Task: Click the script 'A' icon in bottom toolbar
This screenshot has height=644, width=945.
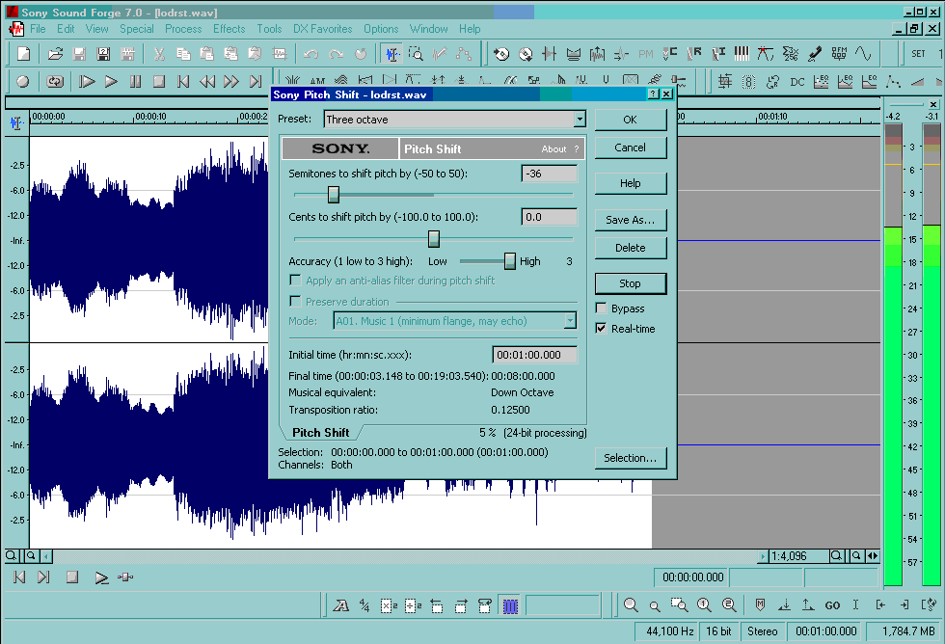Action: point(341,605)
